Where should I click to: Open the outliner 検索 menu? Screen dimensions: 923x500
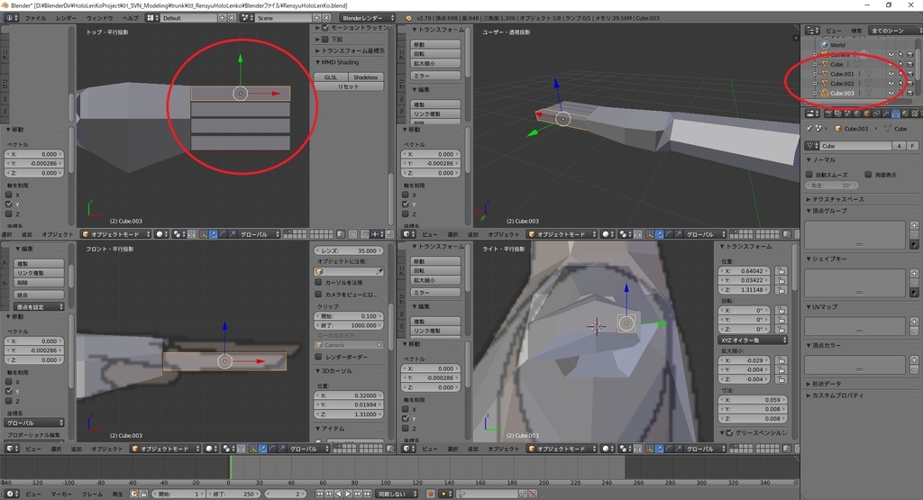click(x=856, y=30)
